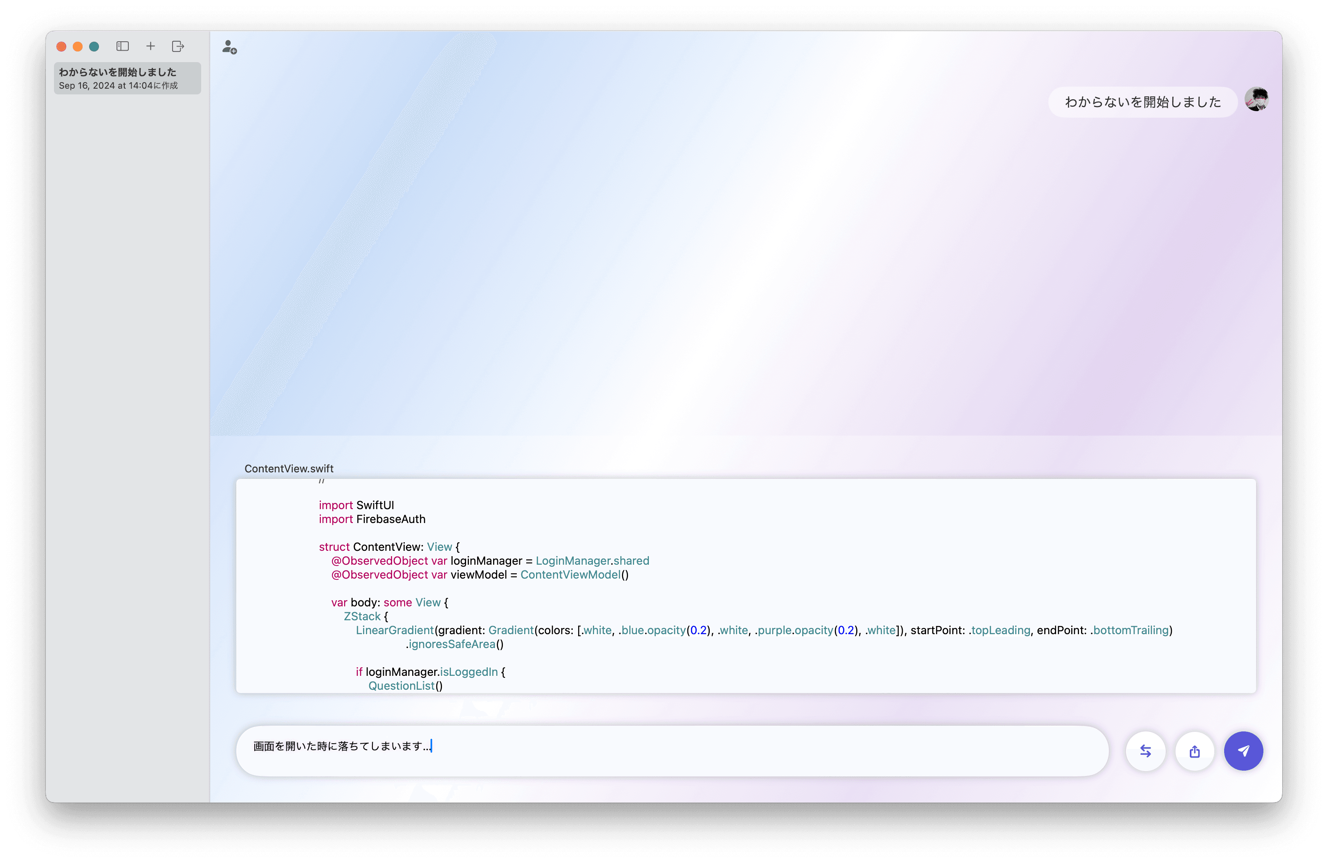Click the import FirebaseAuth code line
Image resolution: width=1328 pixels, height=863 pixels.
(372, 519)
